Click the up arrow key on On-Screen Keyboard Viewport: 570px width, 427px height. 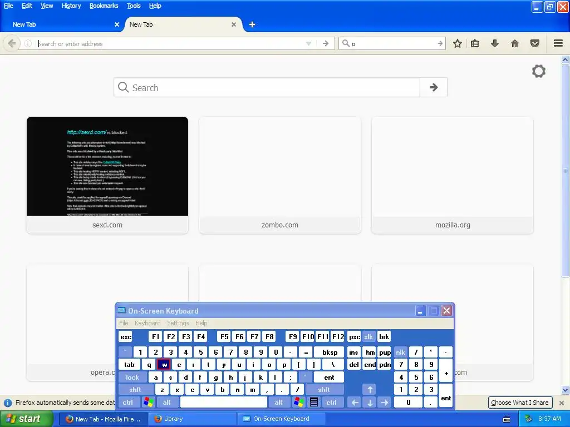click(370, 390)
